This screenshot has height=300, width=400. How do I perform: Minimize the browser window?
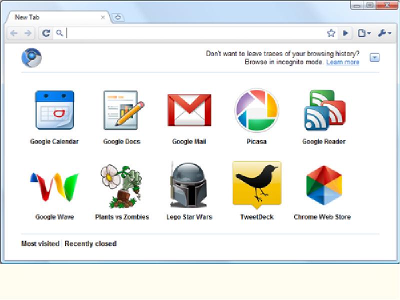tap(357, 5)
